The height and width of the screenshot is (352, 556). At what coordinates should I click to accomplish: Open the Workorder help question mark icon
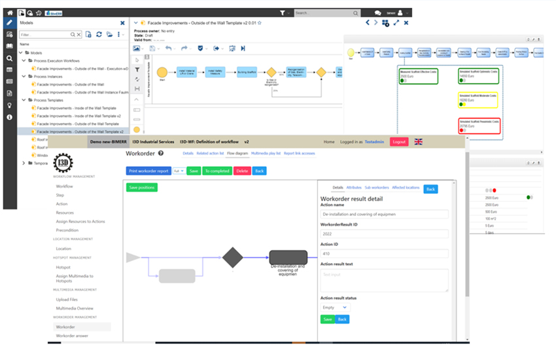[x=161, y=153]
